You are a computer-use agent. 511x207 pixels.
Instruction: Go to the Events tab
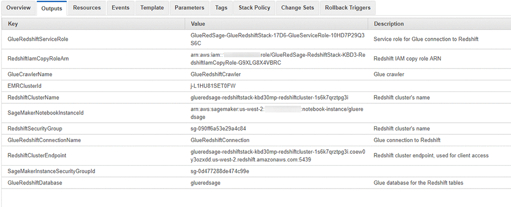tap(121, 8)
